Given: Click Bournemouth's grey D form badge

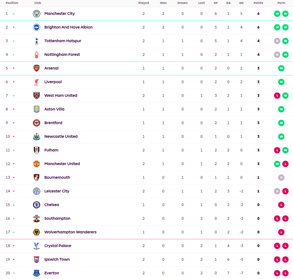Looking at the screenshot, I should (x=281, y=177).
